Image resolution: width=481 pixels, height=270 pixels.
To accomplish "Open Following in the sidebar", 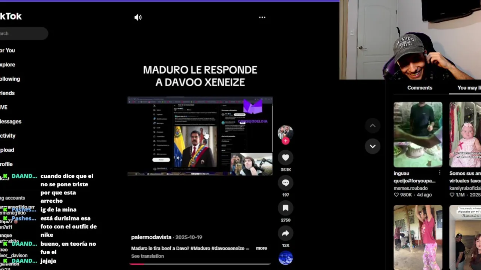I will (10, 79).
